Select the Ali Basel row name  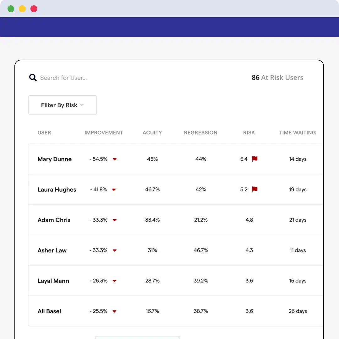49,311
